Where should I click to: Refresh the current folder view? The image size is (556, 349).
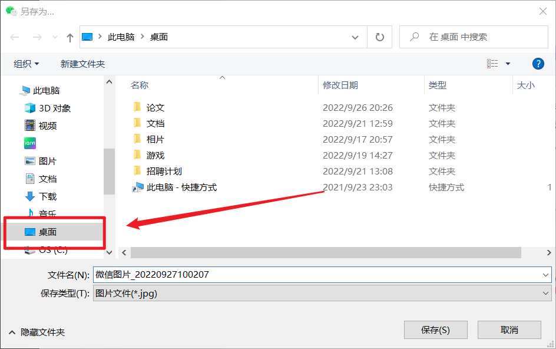[379, 37]
